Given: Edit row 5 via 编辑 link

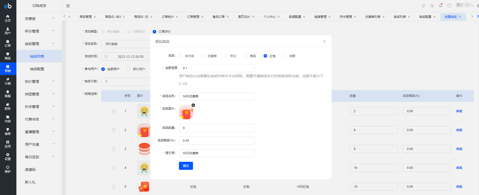Looking at the screenshot, I should click(459, 187).
